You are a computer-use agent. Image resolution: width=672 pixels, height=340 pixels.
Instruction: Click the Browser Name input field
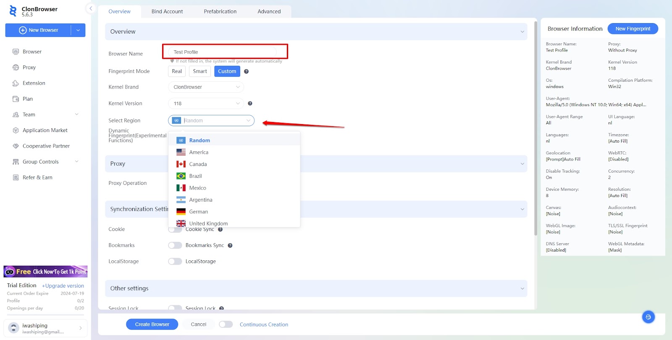[223, 52]
